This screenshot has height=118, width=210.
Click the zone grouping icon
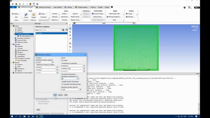pyautogui.click(x=66, y=30)
